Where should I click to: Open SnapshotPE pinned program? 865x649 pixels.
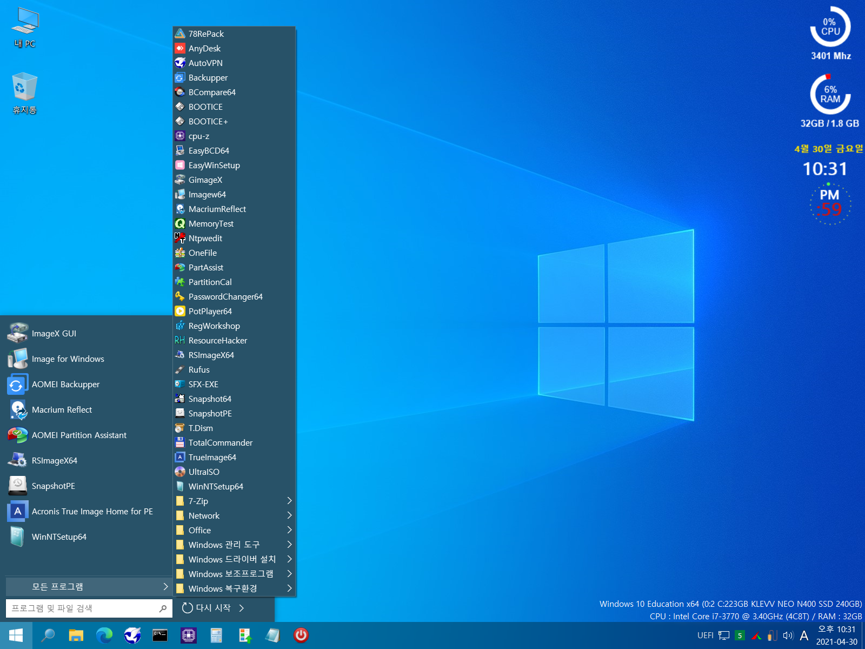[x=86, y=486]
